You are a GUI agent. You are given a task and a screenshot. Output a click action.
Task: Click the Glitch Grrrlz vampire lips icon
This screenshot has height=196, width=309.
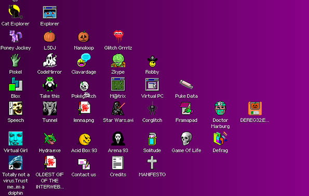[x=118, y=36]
